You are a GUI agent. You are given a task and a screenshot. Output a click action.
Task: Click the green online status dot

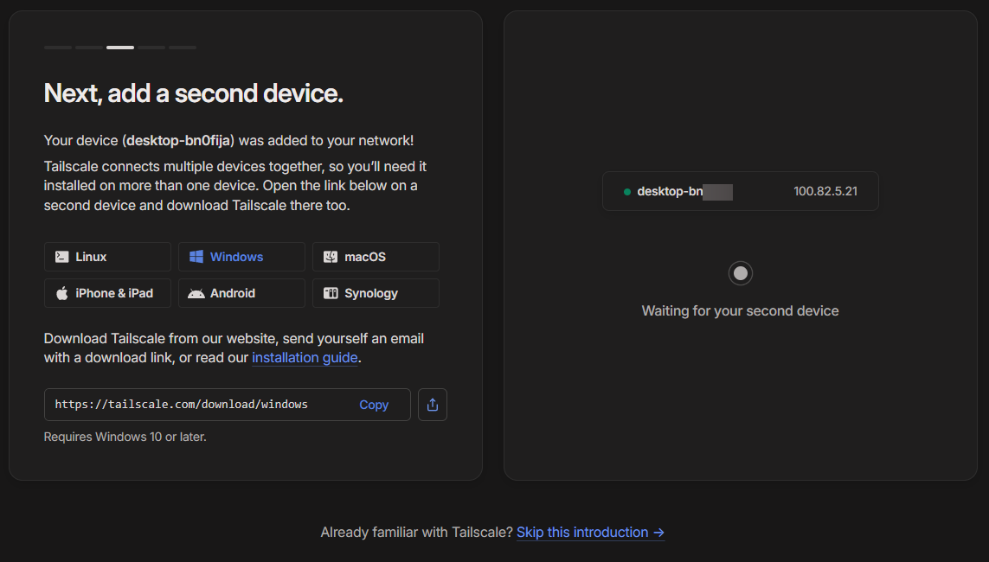tap(627, 192)
